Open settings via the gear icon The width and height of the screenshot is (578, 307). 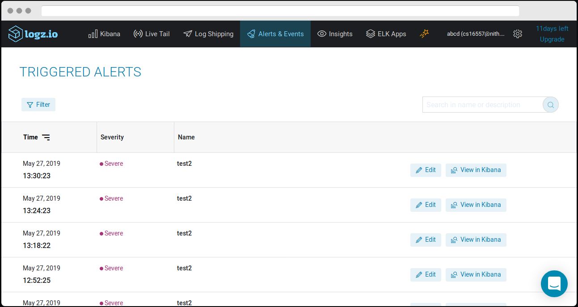pos(518,34)
